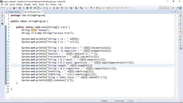Open the Navigate menu
Screen dimensions: 183x103
[27, 5]
